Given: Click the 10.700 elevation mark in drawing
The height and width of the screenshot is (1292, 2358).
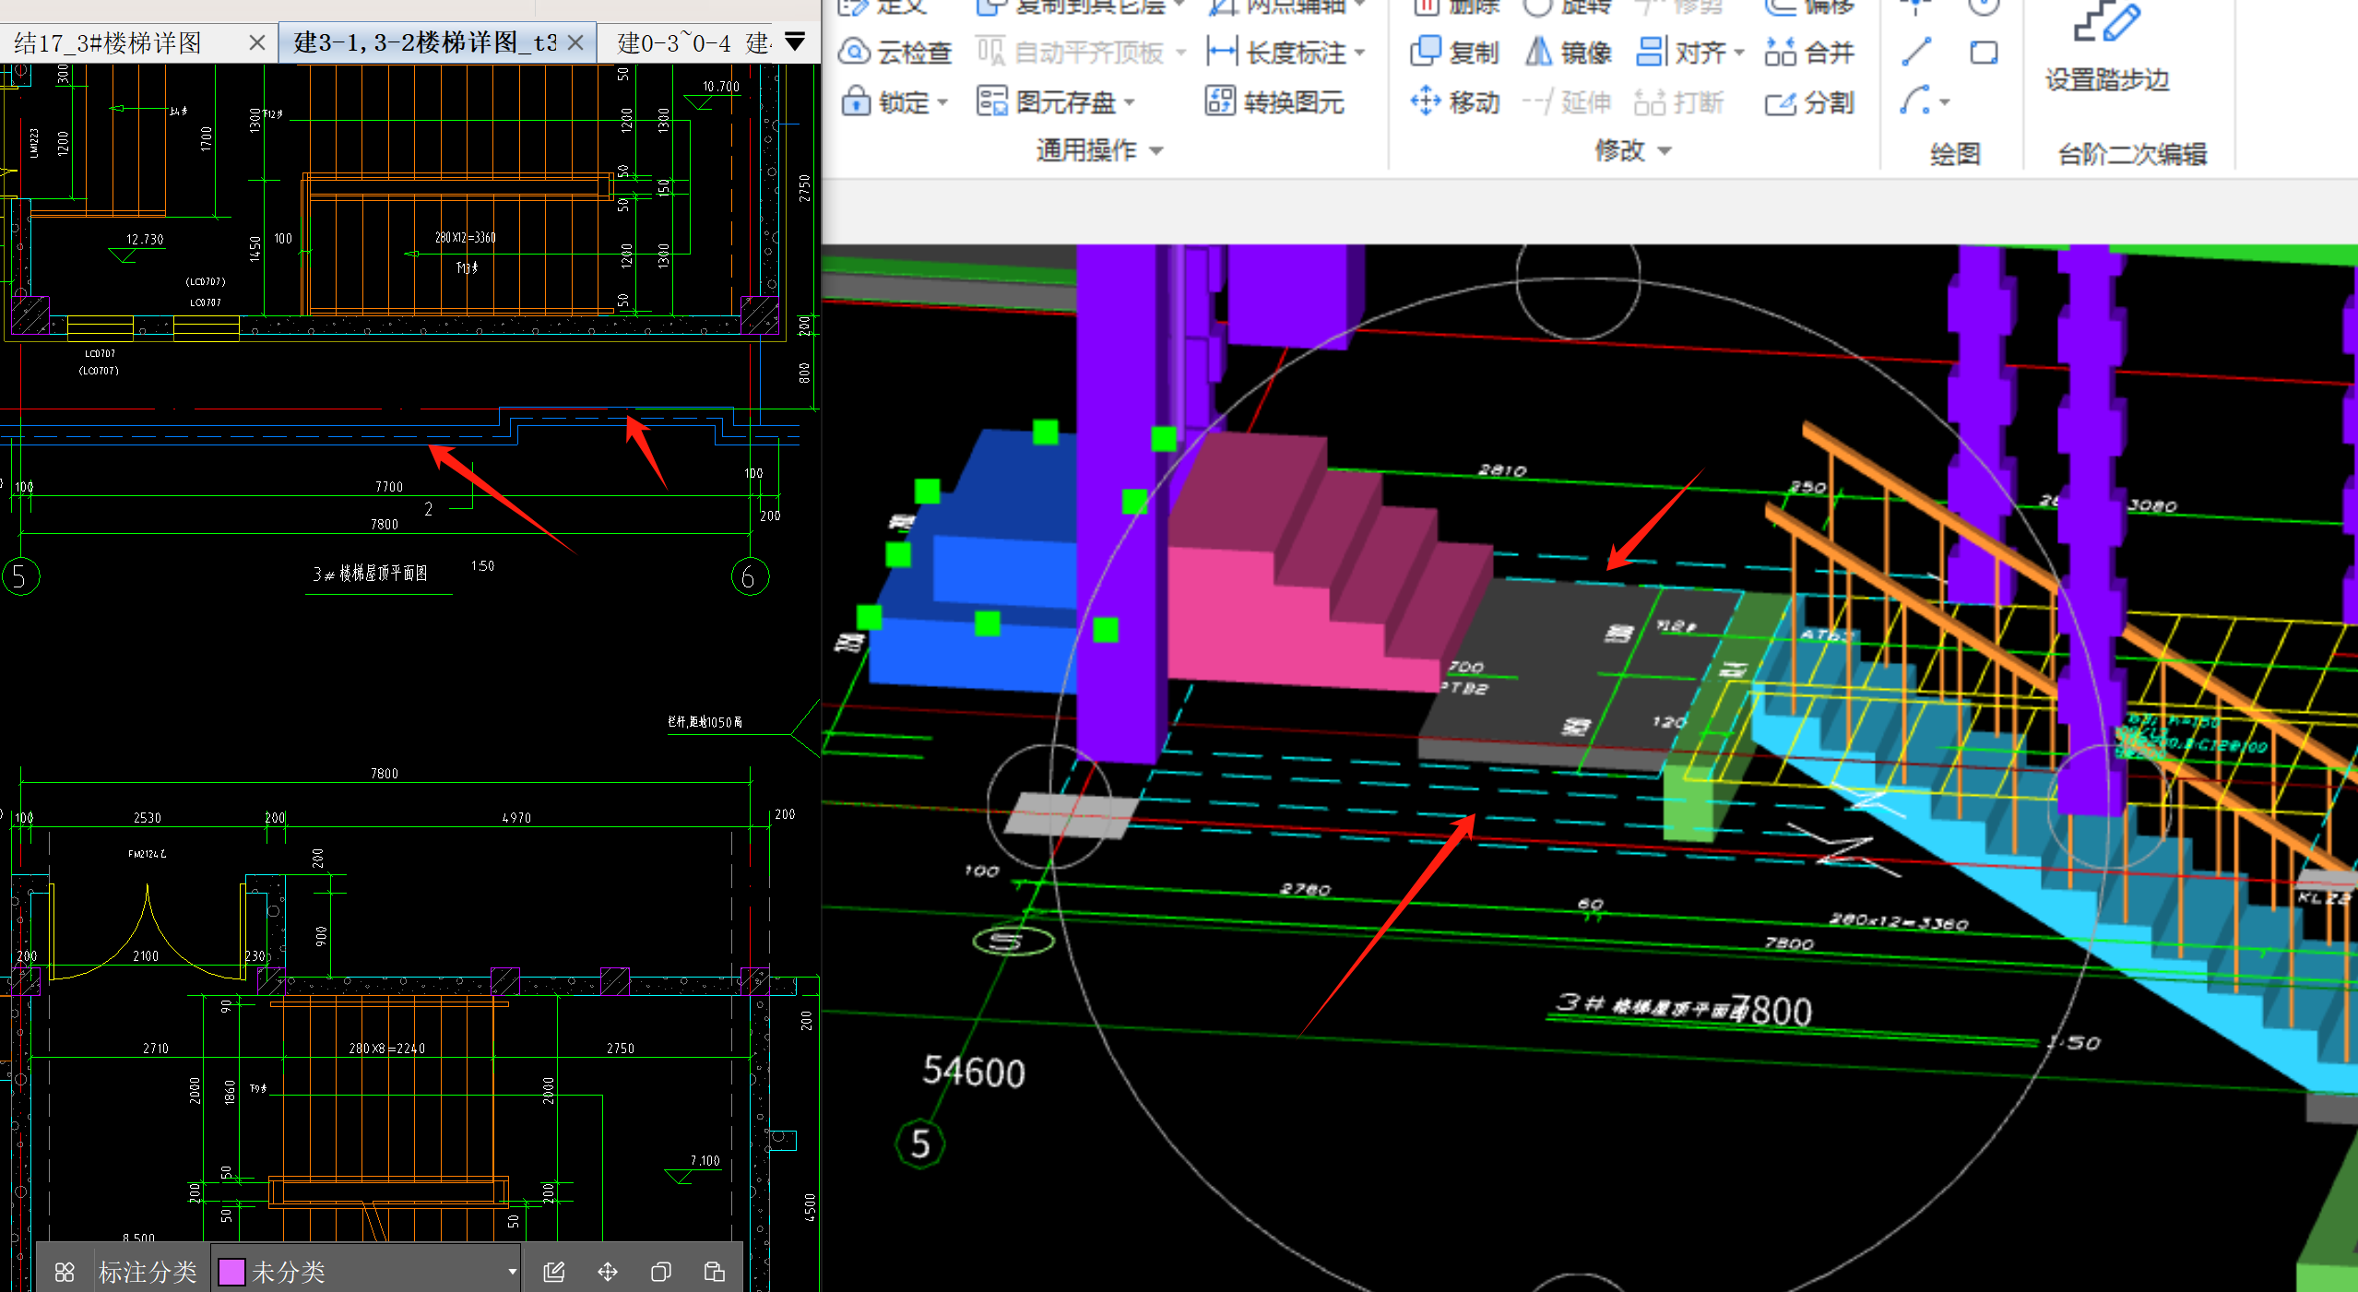Looking at the screenshot, I should [x=721, y=87].
